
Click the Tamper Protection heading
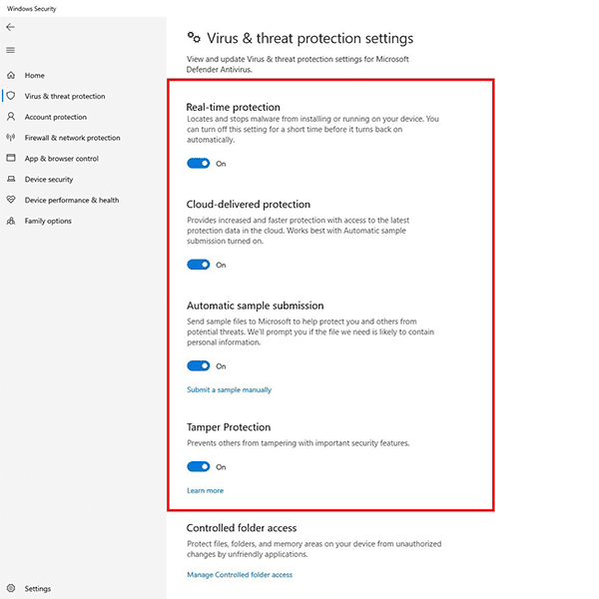click(x=229, y=427)
